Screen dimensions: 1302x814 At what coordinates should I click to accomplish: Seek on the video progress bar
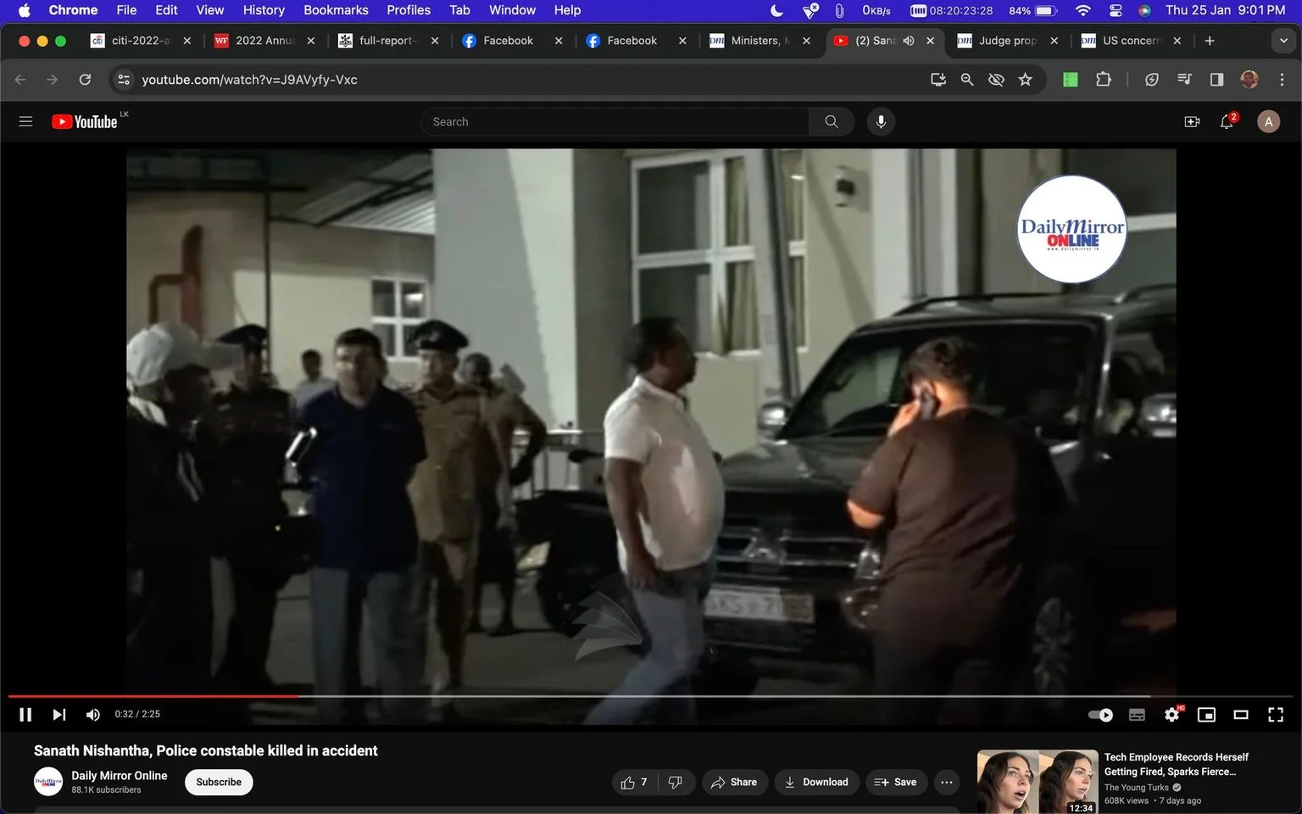pos(651,696)
